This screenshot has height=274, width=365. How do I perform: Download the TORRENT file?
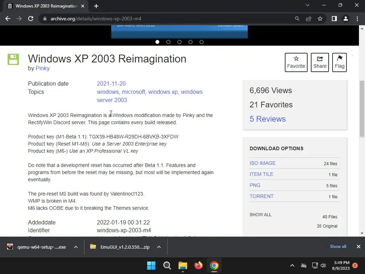(x=261, y=196)
